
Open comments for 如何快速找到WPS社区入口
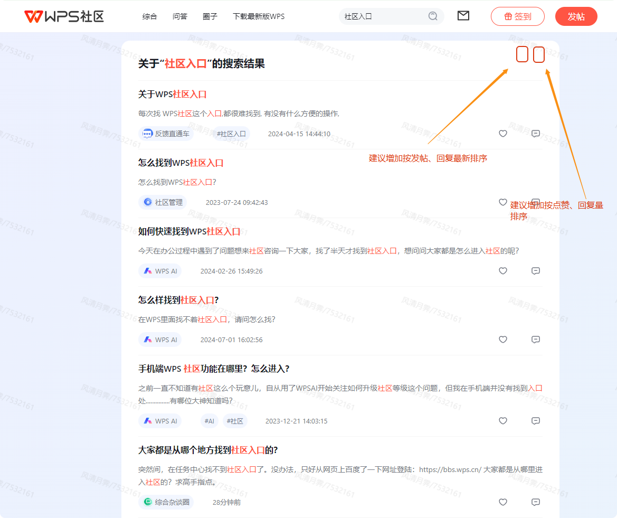click(536, 271)
